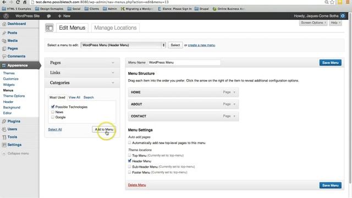This screenshot has width=352, height=198.
Task: Check the Google category checkbox
Action: coord(53,117)
